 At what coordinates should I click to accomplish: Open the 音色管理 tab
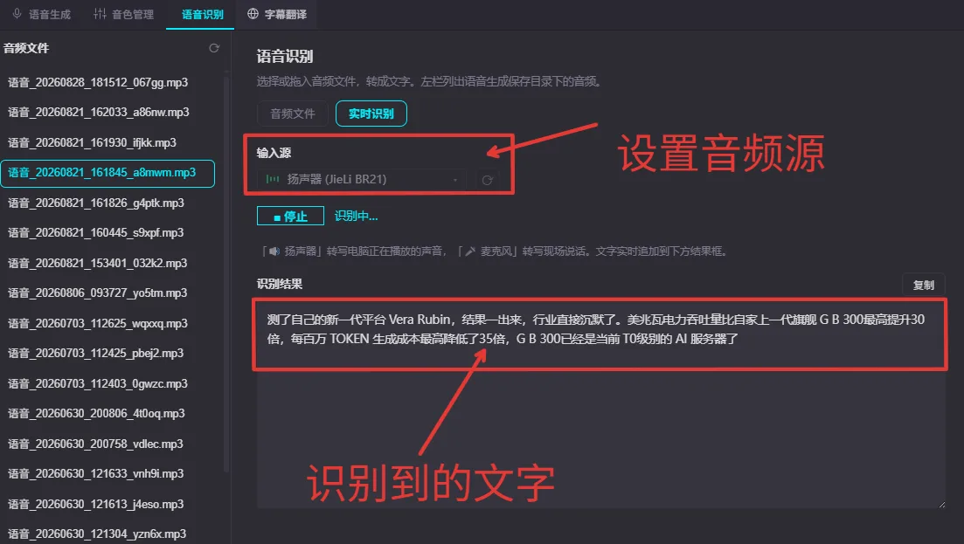click(x=123, y=14)
